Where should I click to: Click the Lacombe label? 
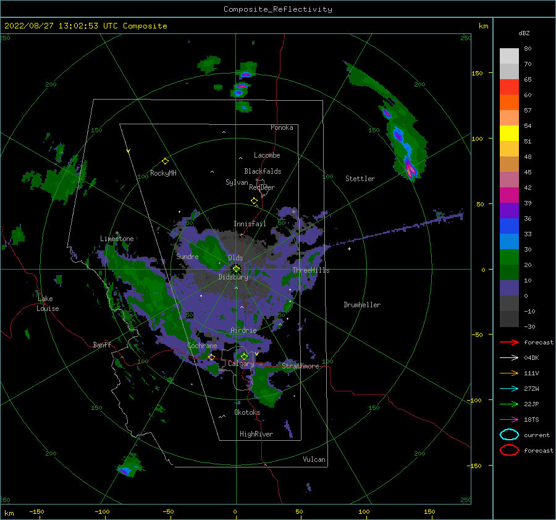point(267,155)
